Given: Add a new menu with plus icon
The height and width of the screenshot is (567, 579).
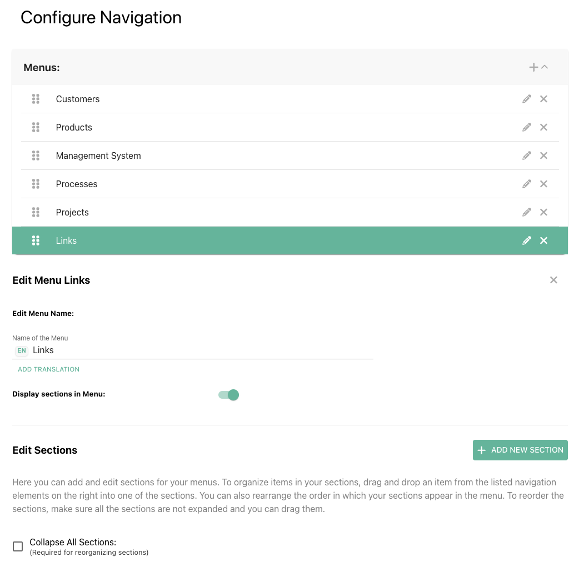Looking at the screenshot, I should (x=533, y=67).
